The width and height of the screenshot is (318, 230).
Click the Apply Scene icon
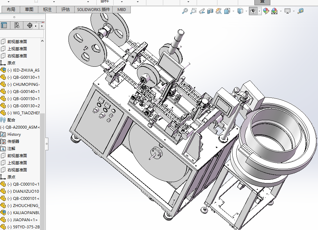(274, 11)
